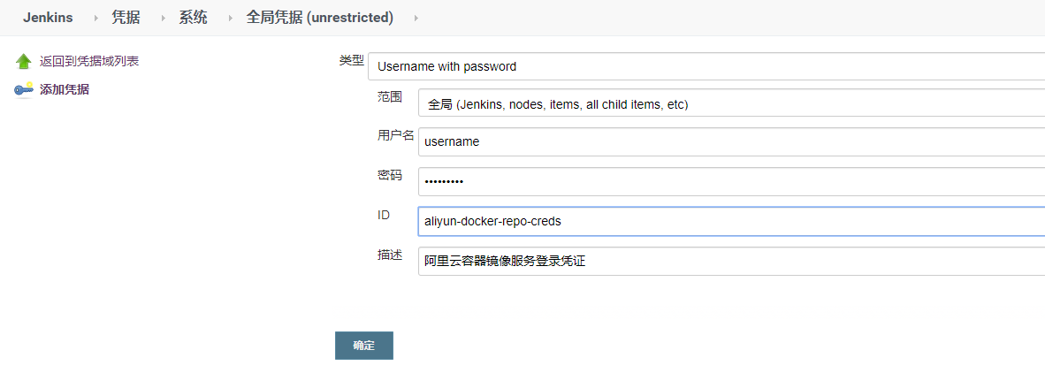
Task: Focus the 密码 password field
Action: (x=732, y=182)
